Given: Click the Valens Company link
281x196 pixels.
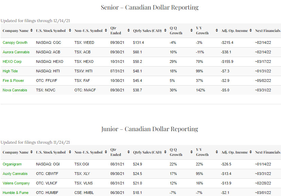Looking at the screenshot, I should click(x=16, y=183).
